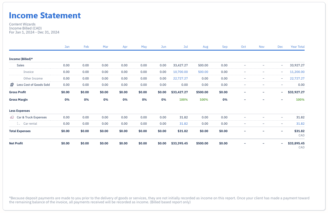Click the Cost of Goods Sold icon
The width and height of the screenshot is (328, 213).
click(x=12, y=85)
